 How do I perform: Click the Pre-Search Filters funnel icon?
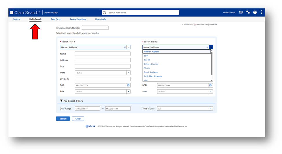tap(61, 101)
